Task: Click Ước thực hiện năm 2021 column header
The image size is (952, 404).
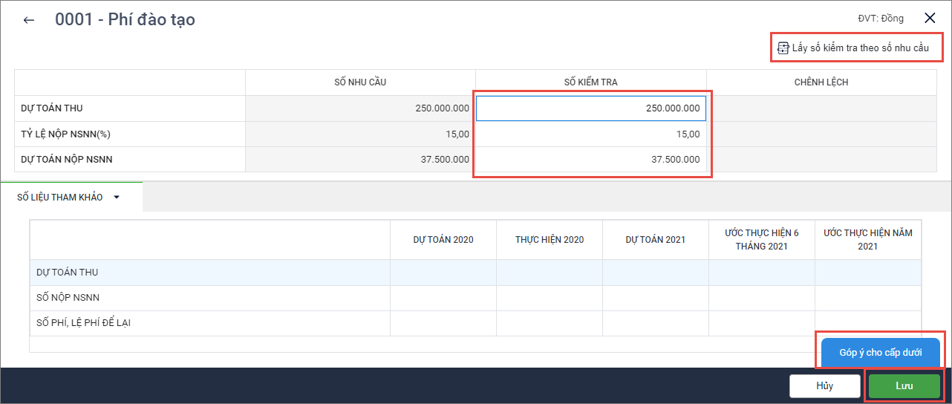Action: tap(867, 240)
